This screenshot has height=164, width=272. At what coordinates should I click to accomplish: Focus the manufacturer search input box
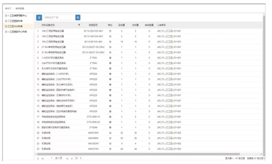point(59,17)
